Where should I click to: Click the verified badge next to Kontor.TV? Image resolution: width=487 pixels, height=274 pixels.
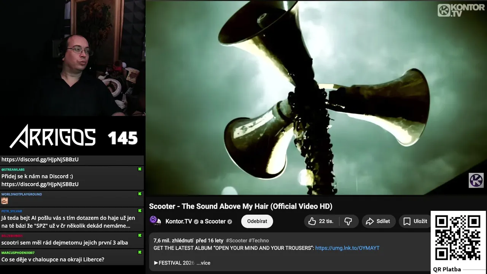(196, 221)
